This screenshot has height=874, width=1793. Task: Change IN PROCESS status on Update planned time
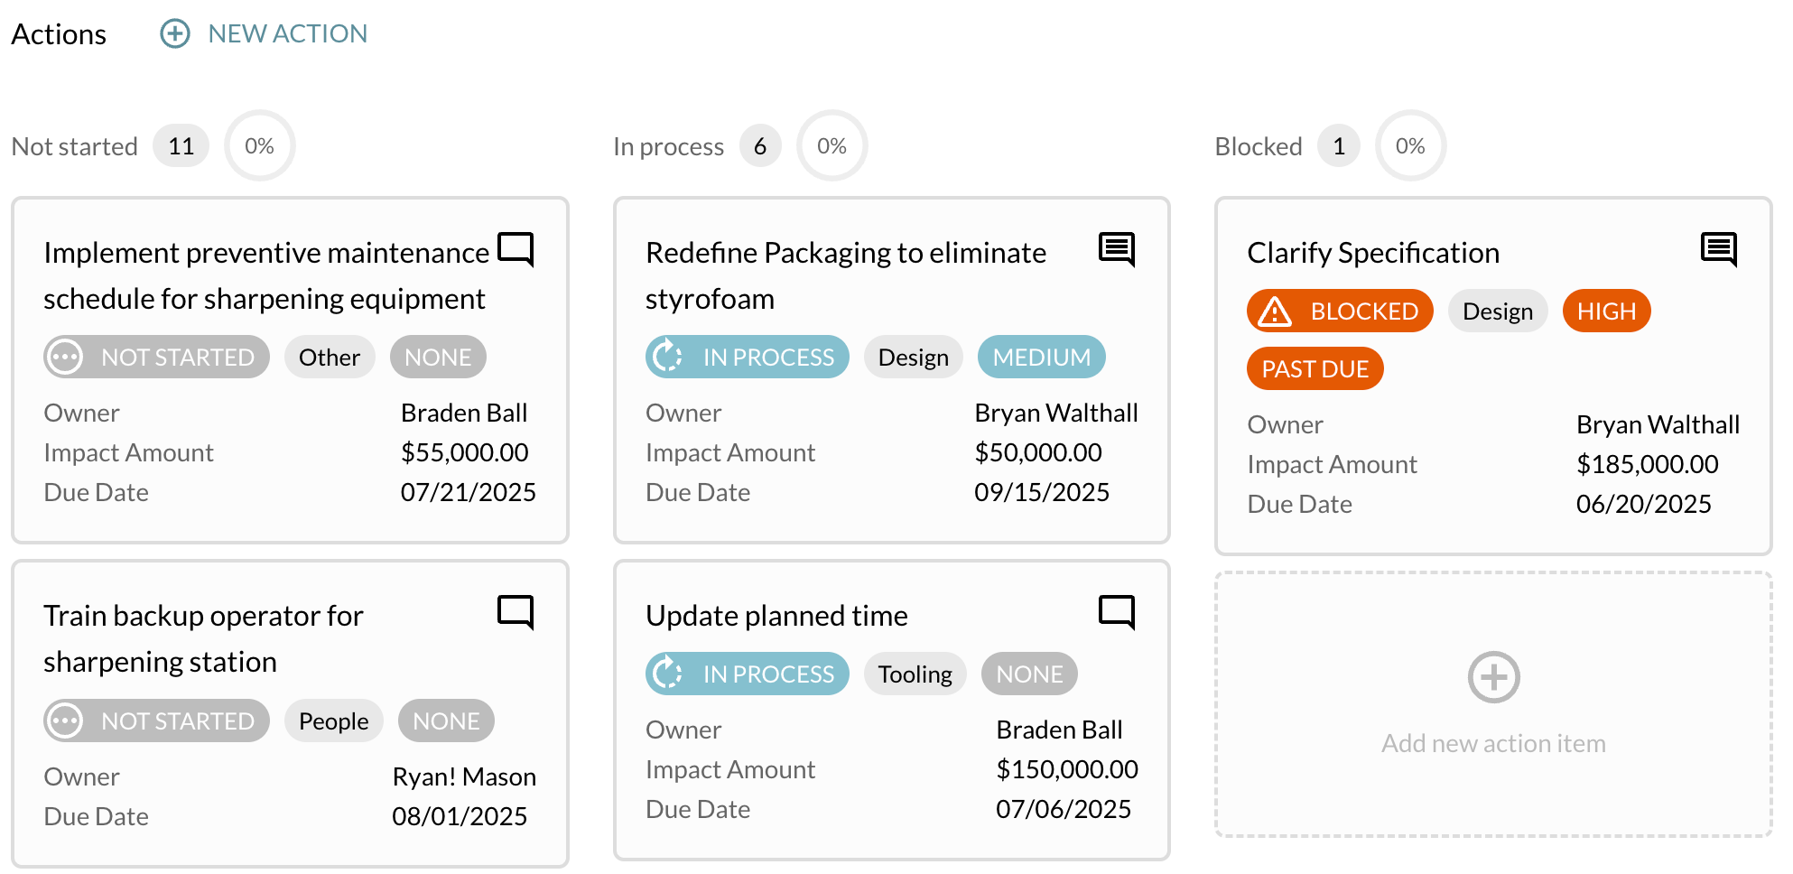pyautogui.click(x=748, y=674)
